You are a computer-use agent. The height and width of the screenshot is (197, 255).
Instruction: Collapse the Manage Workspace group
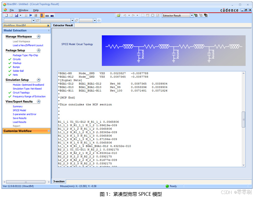[38, 36]
